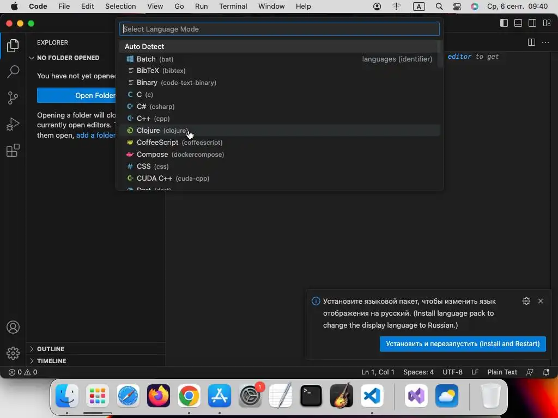
Task: Open Siri from menu bar
Action: tap(475, 7)
